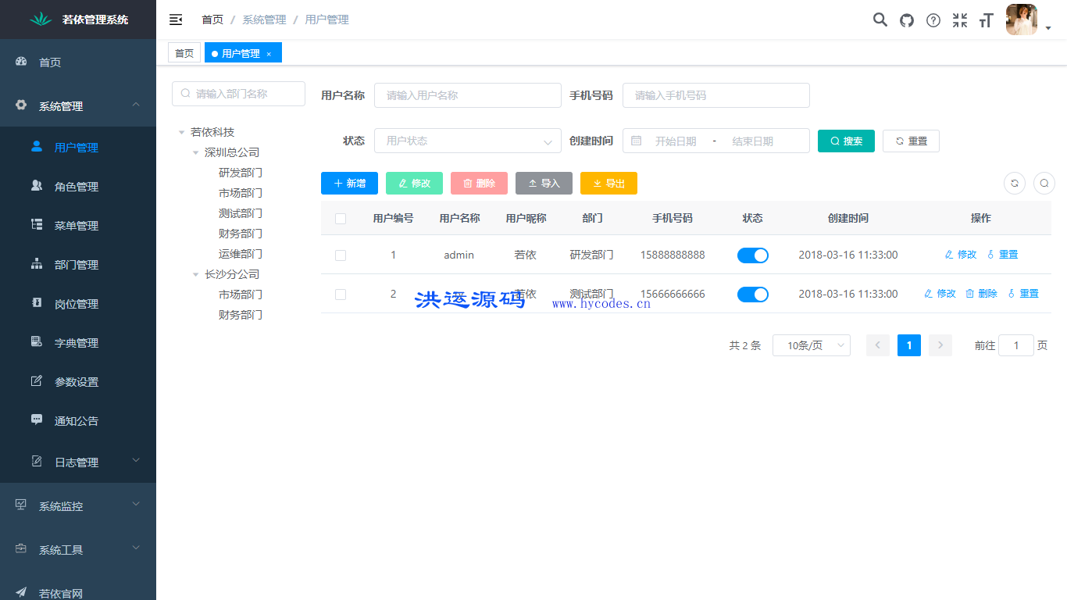Hide search area with round magnifier icon

click(1044, 183)
